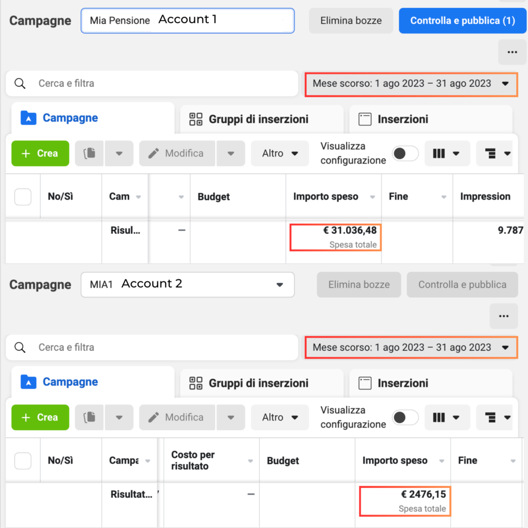Switch to Inserzioni tab in Account 1
Viewport: 528px width, 528px height.
coord(431,119)
